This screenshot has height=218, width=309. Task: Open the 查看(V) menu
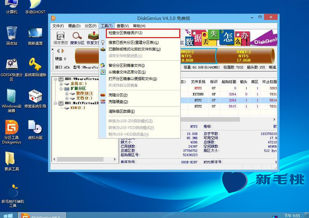pos(123,26)
